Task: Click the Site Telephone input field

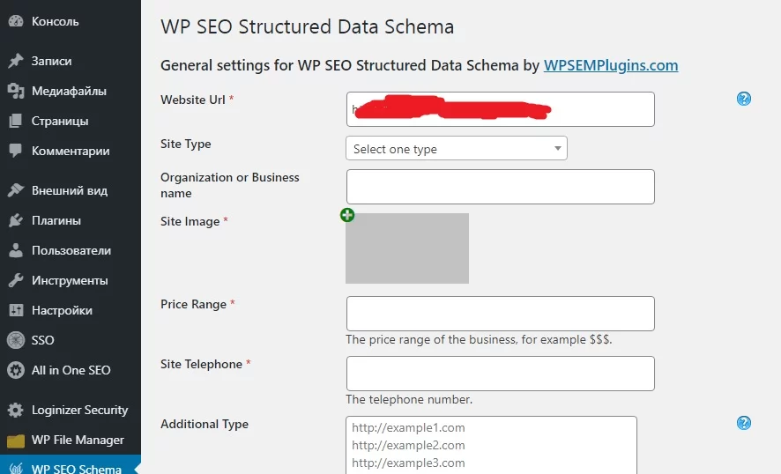Action: [500, 374]
